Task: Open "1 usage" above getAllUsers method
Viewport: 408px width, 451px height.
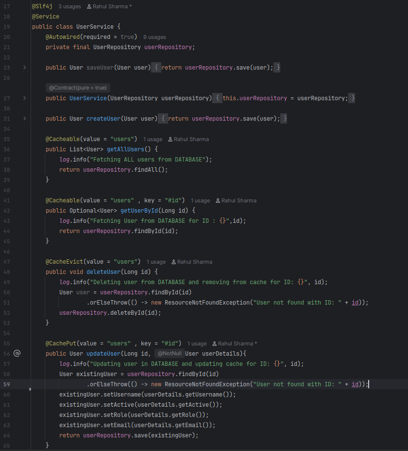Action: [x=153, y=139]
